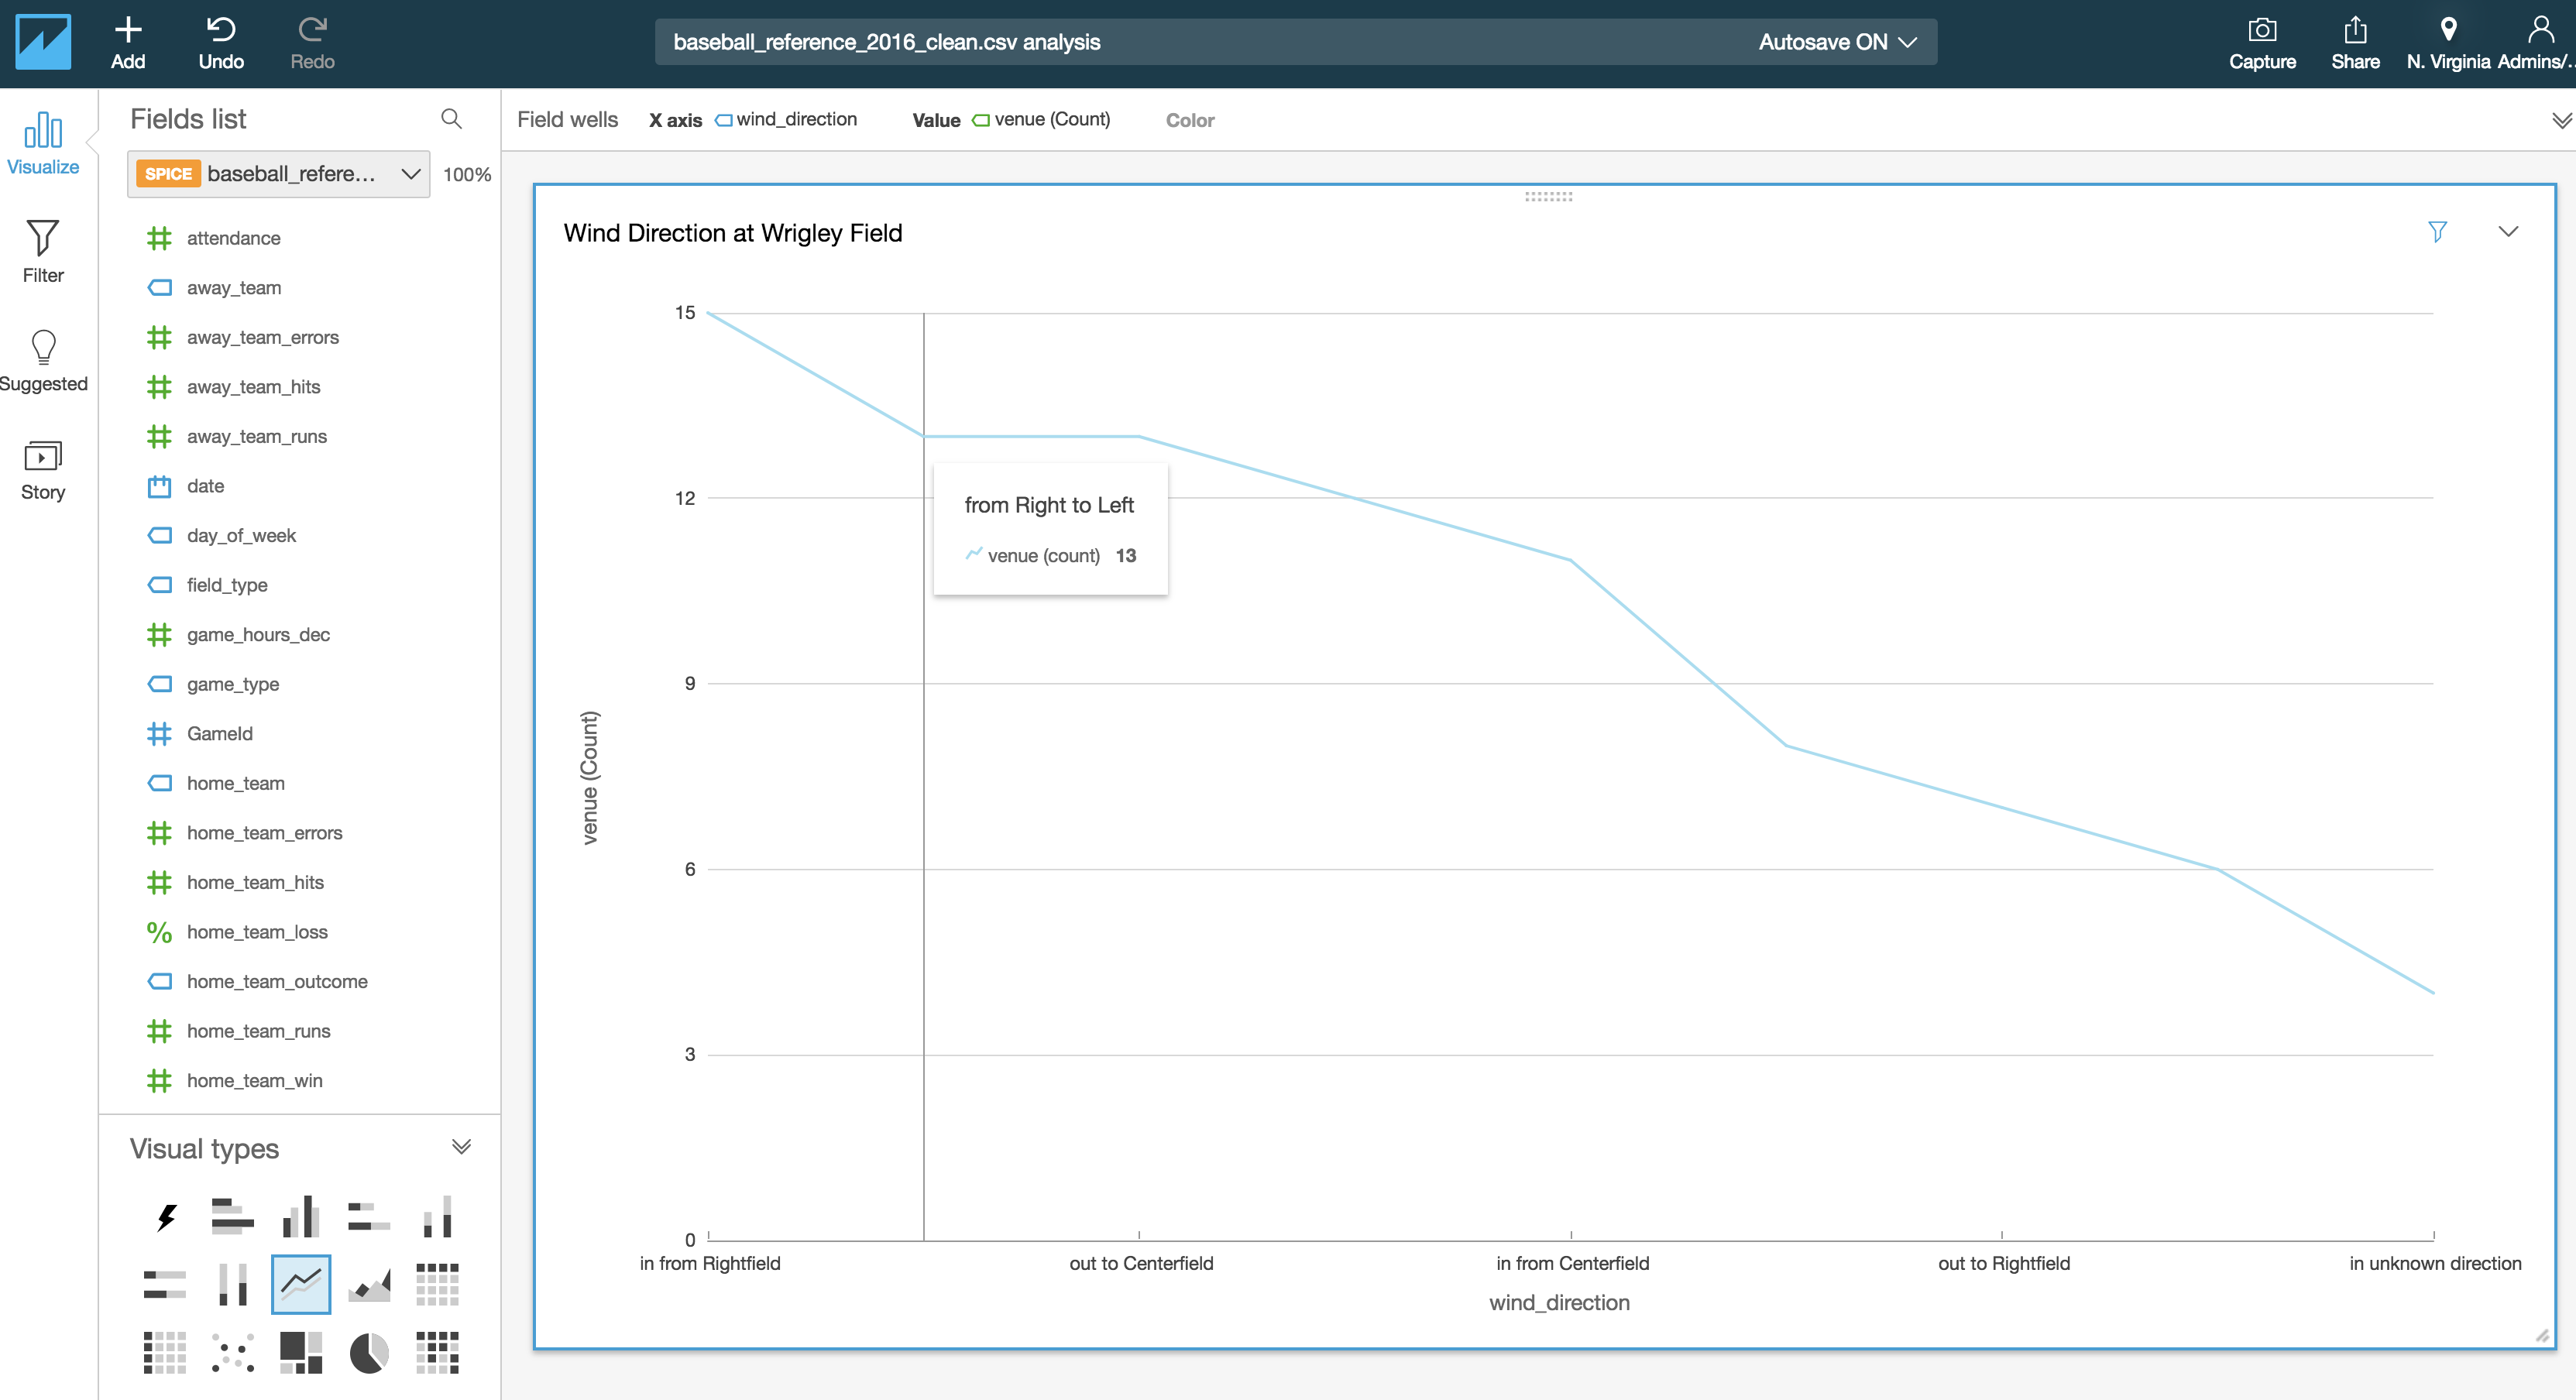Click Add in the top bar
Image resolution: width=2576 pixels, height=1400 pixels.
(x=128, y=43)
